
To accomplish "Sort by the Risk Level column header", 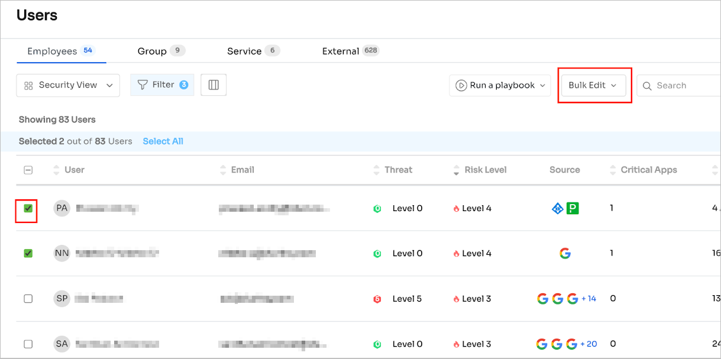I will 480,170.
